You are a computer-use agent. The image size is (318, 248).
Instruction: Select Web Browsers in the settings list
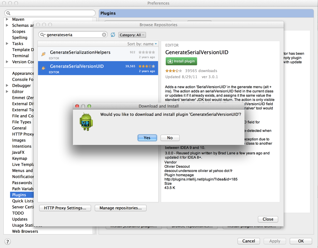25,231
